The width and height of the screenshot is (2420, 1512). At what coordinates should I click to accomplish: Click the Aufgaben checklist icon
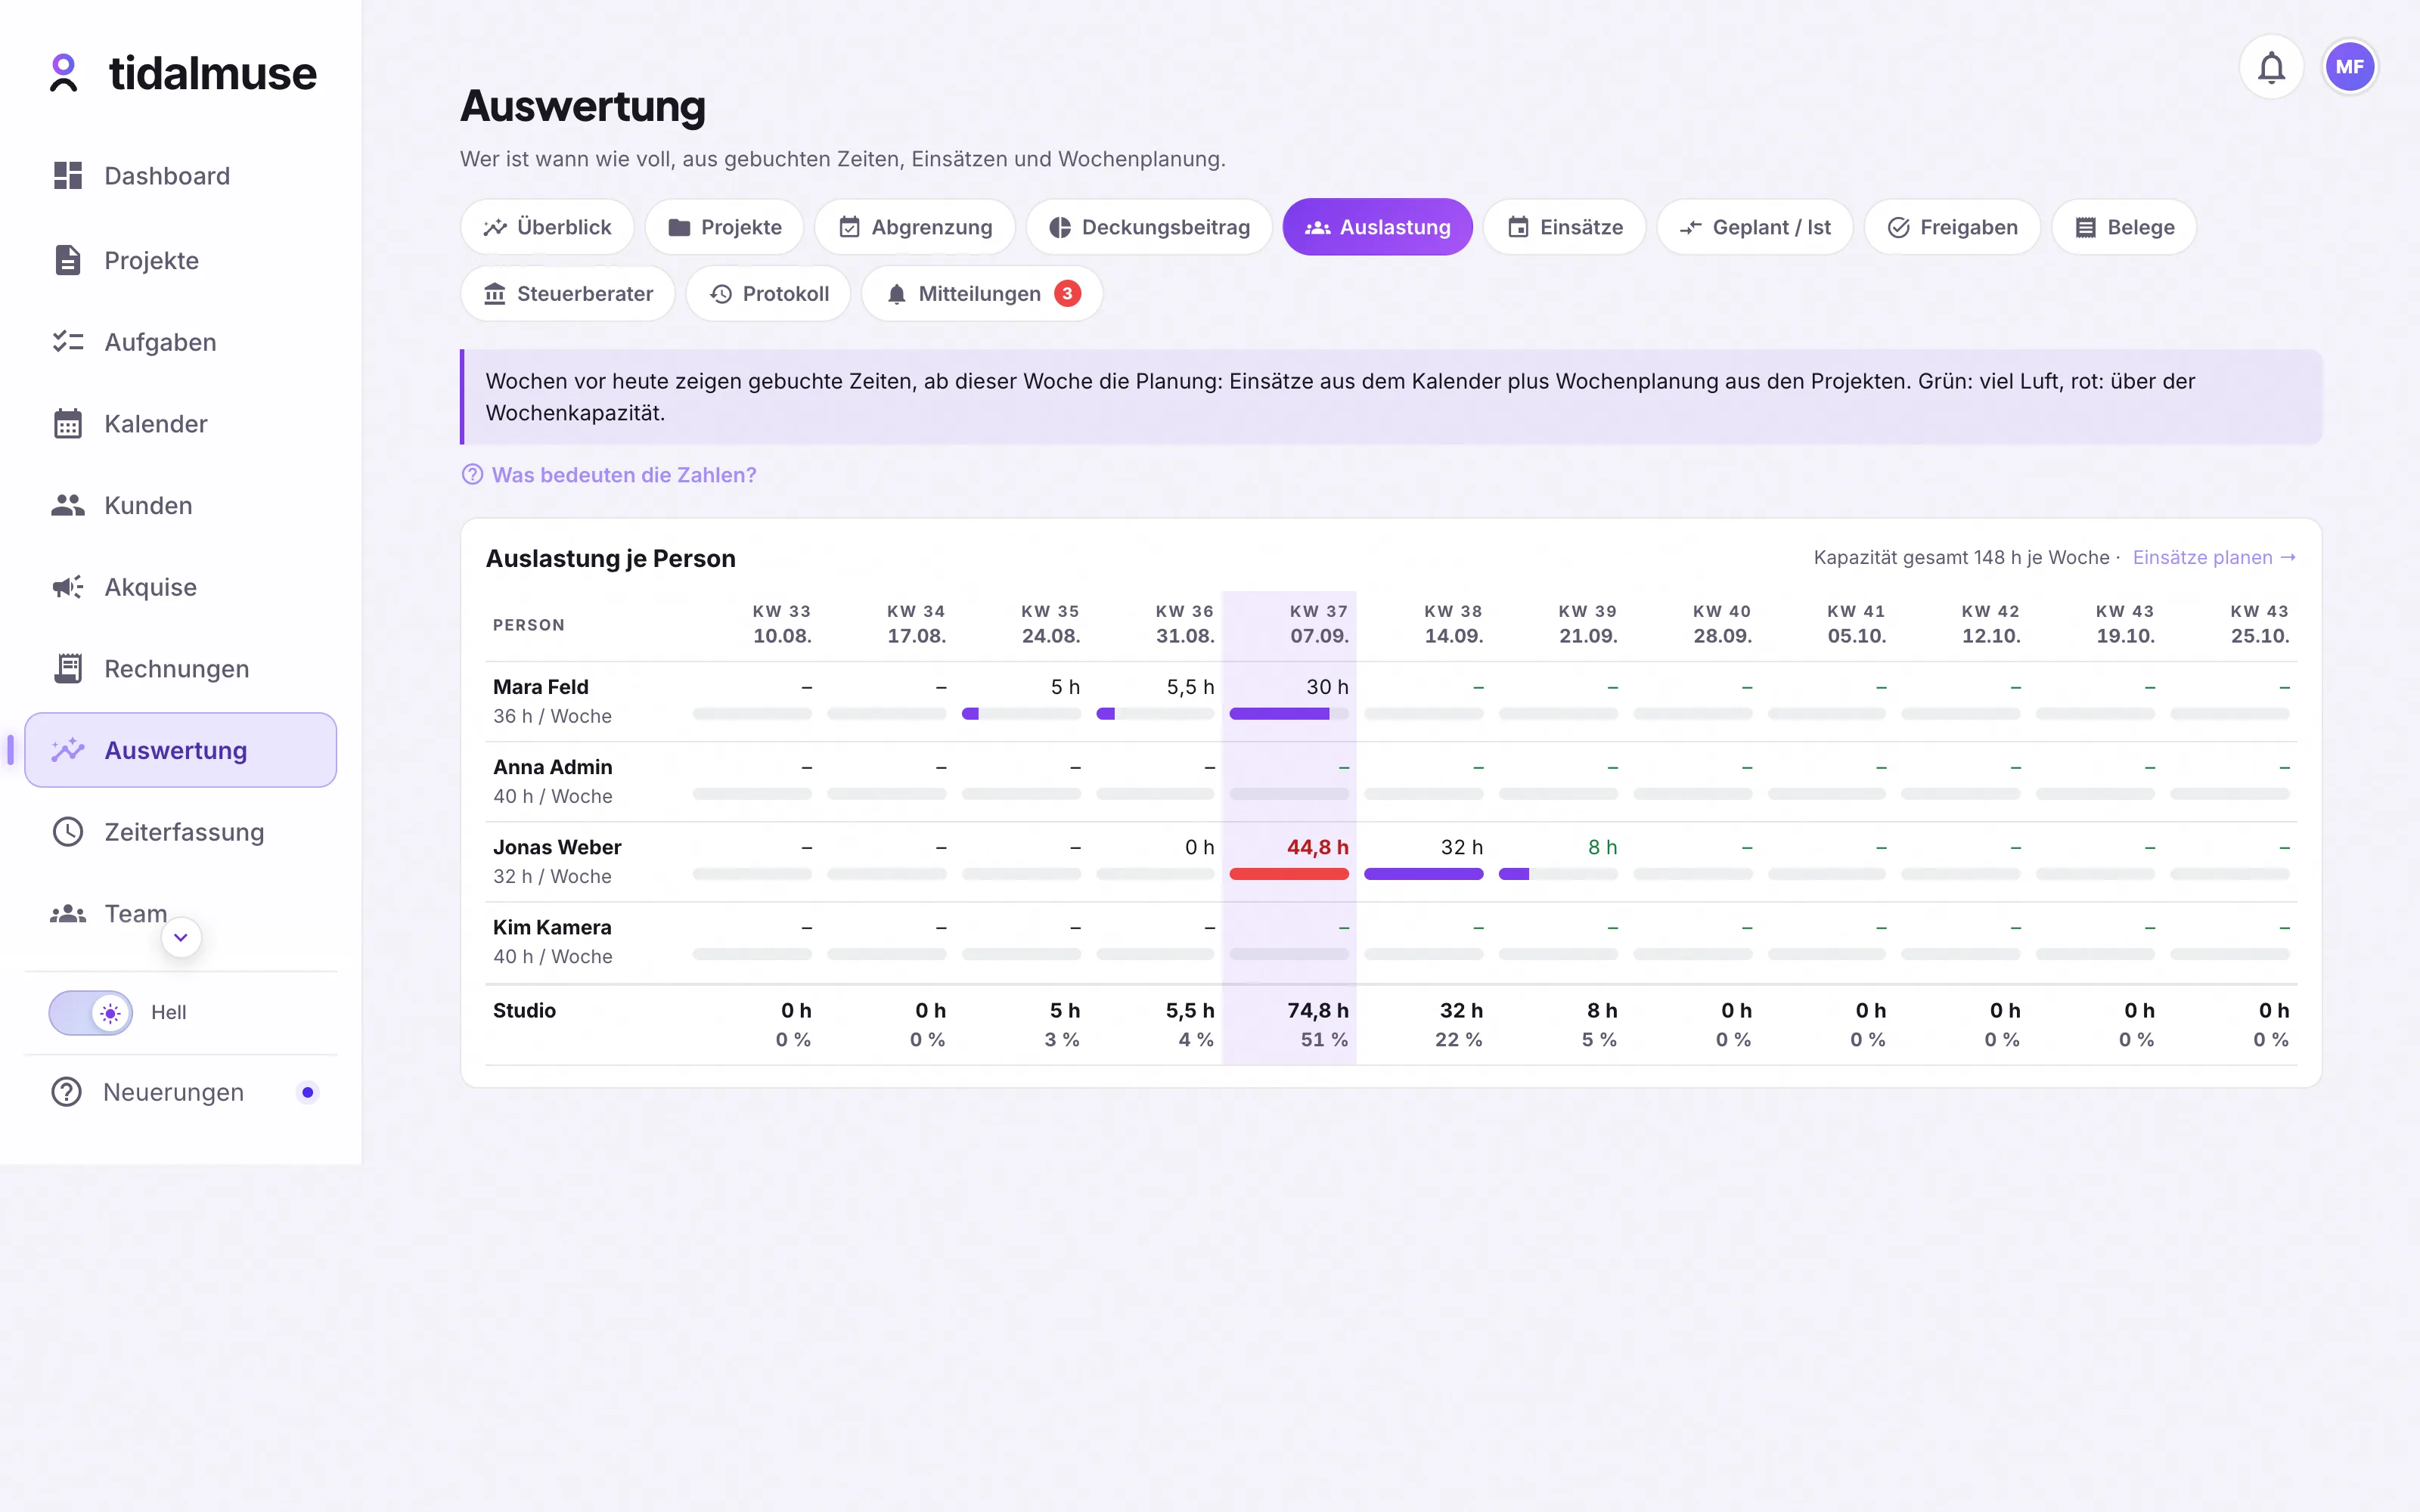[68, 342]
